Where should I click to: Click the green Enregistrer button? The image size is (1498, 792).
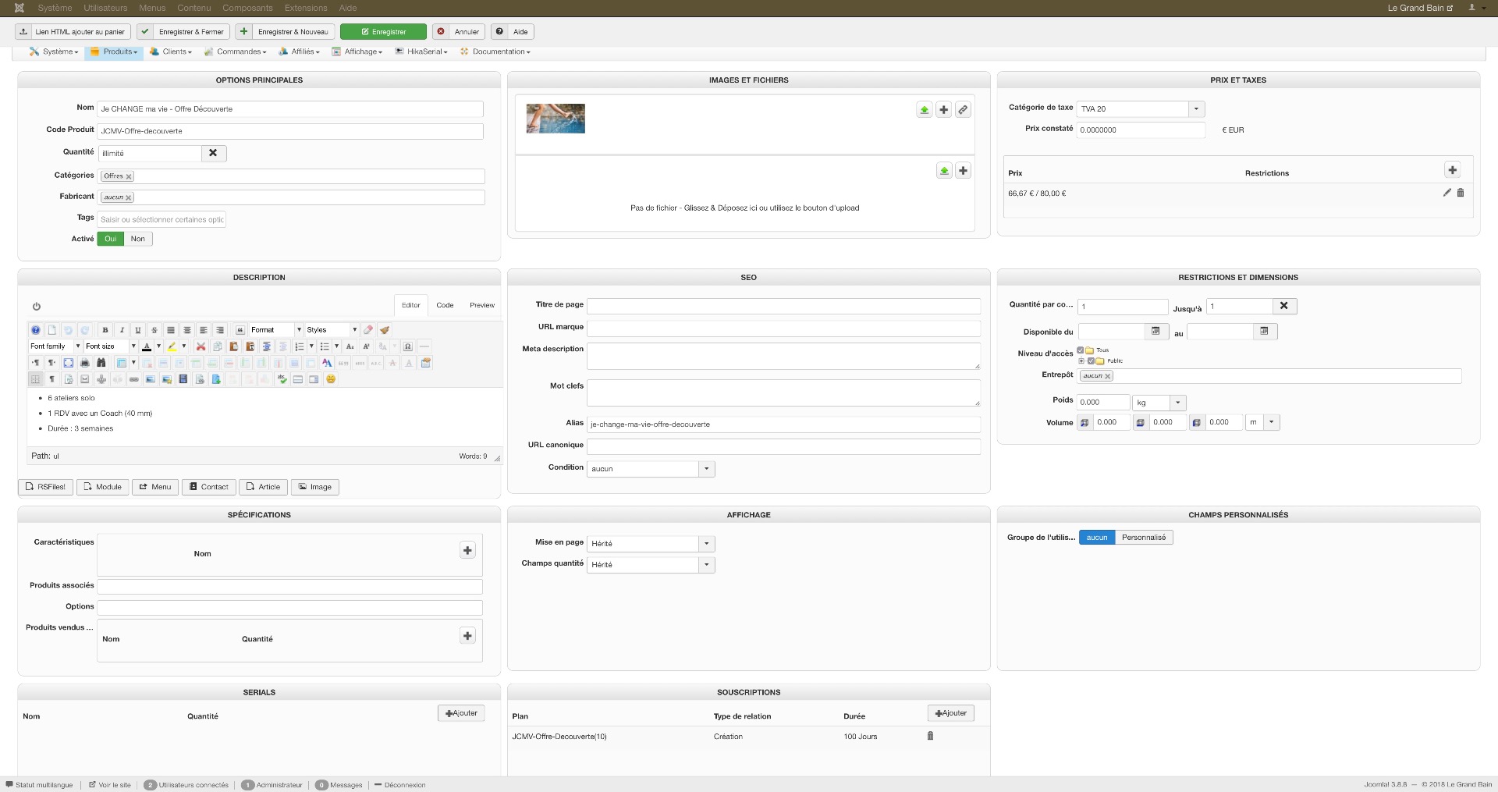click(384, 32)
